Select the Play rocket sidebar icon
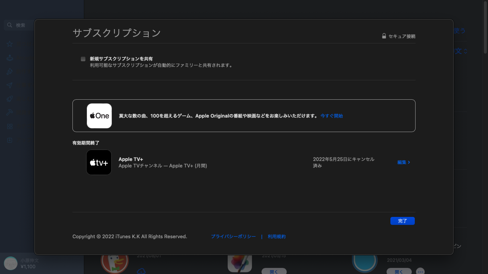The height and width of the screenshot is (274, 488). 10,99
